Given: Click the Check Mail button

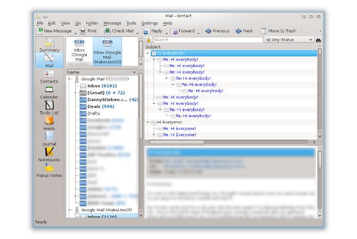Looking at the screenshot, I should pos(119,31).
